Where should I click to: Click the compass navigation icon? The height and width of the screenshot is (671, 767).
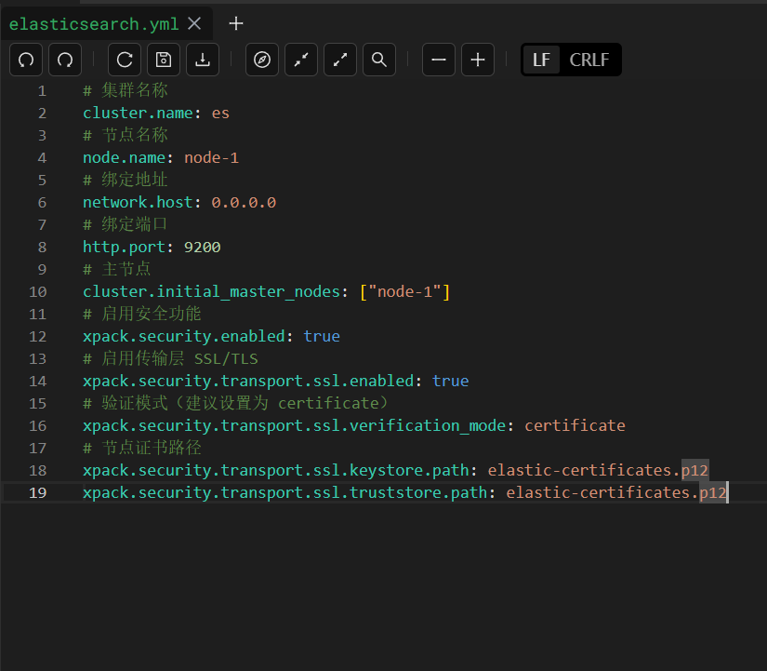(262, 60)
